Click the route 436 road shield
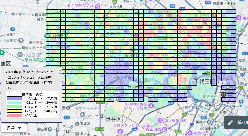 pyautogui.click(x=172, y=6)
